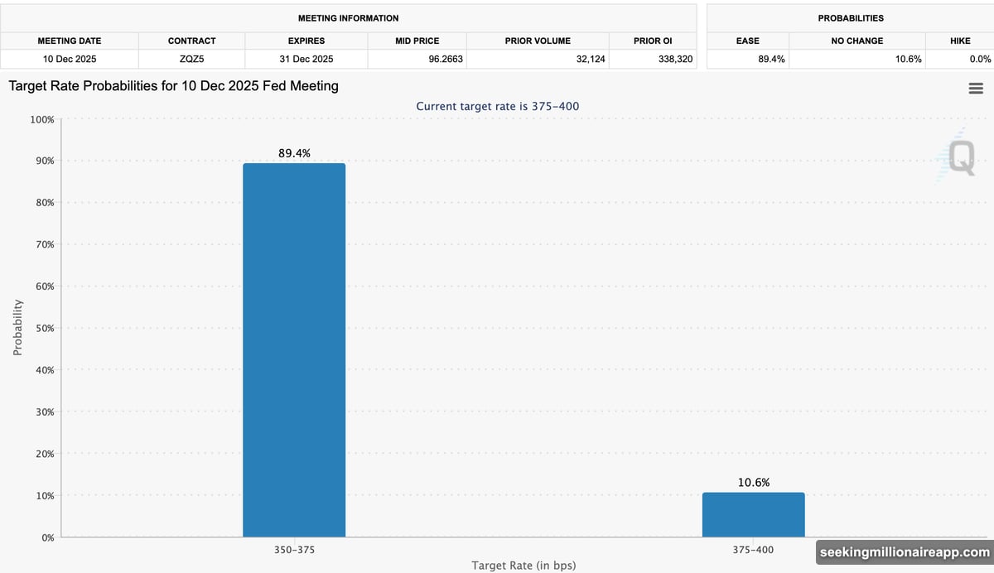Click the NO CHANGE probability header
This screenshot has width=994, height=573.
click(856, 41)
